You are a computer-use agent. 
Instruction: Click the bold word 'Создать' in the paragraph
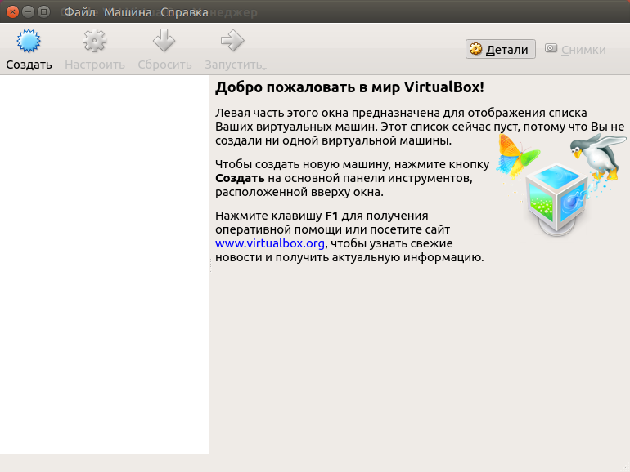click(240, 178)
